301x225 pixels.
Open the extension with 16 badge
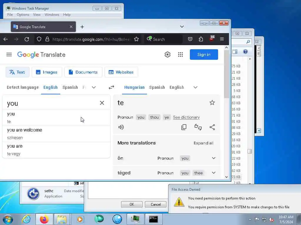point(212,38)
